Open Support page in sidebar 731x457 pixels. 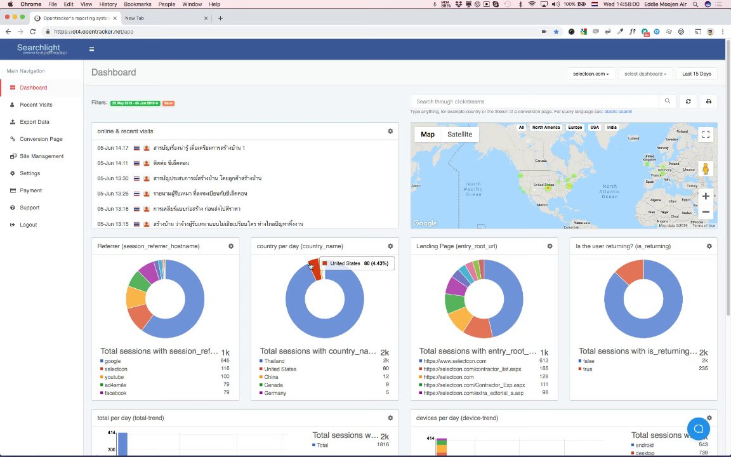[x=29, y=208]
